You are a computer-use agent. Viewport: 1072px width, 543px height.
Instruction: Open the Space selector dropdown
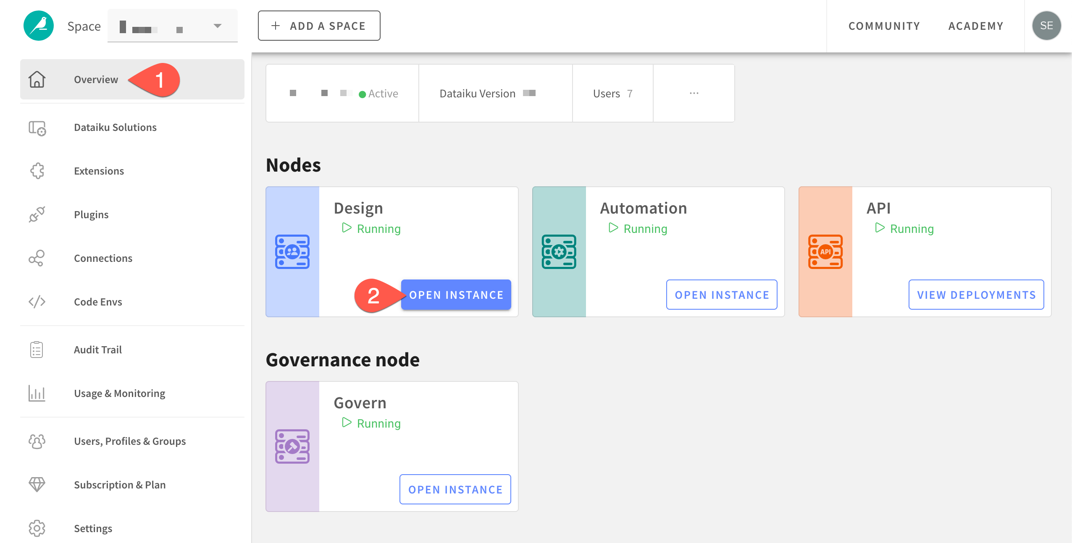point(173,26)
